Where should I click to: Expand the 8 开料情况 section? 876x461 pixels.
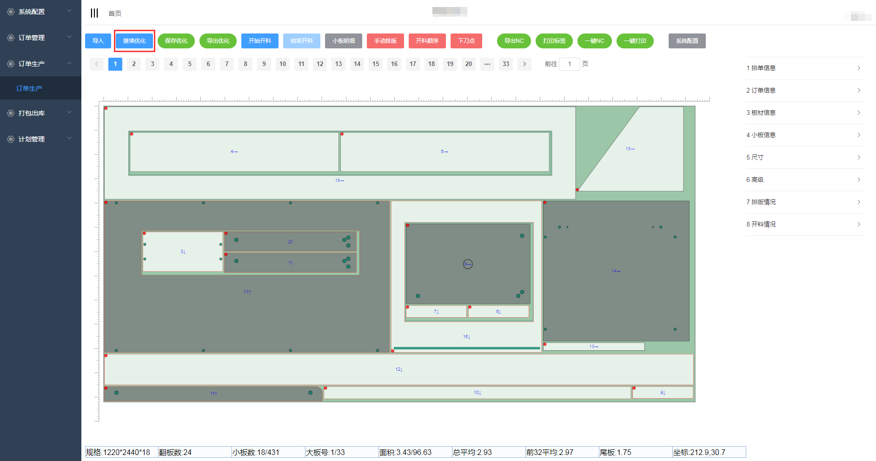pos(805,225)
